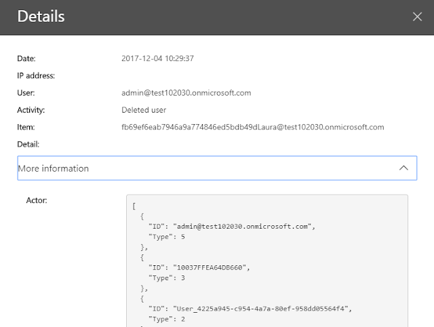Select the date value 2017-12-04 10:29:37
Viewport: 434px width, 327px height.
[x=157, y=58]
